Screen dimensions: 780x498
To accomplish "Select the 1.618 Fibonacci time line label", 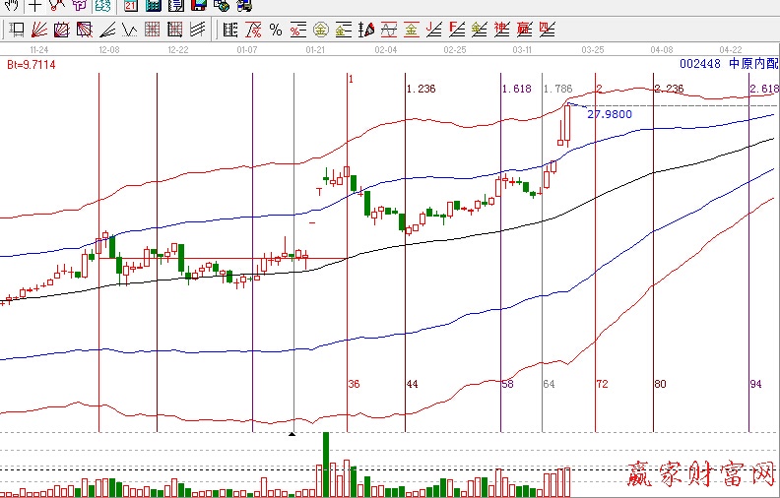I will (516, 89).
